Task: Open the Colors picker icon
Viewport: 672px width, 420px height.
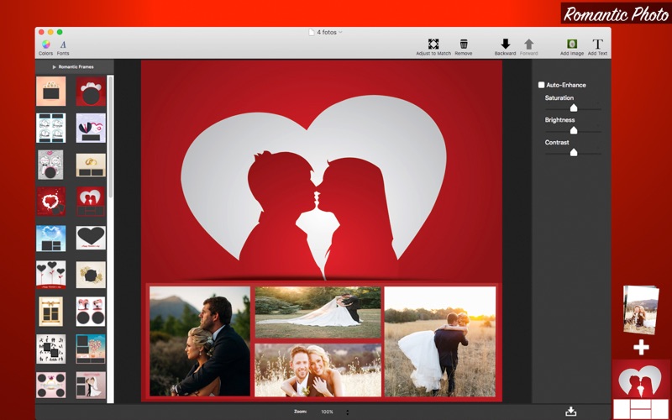Action: tap(46, 45)
